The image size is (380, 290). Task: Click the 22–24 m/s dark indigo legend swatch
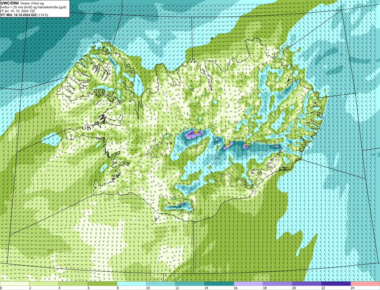(336, 283)
